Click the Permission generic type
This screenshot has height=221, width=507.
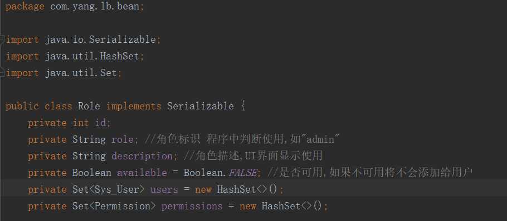point(122,207)
